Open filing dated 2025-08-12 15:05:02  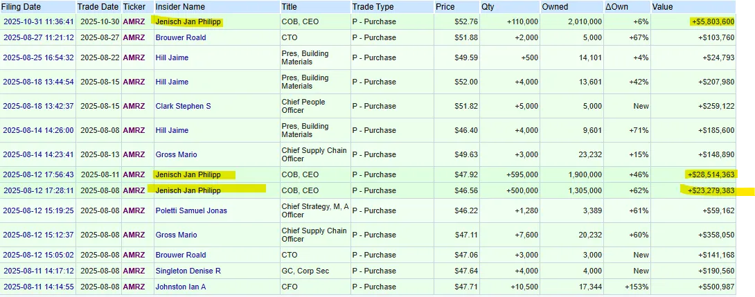pos(39,255)
